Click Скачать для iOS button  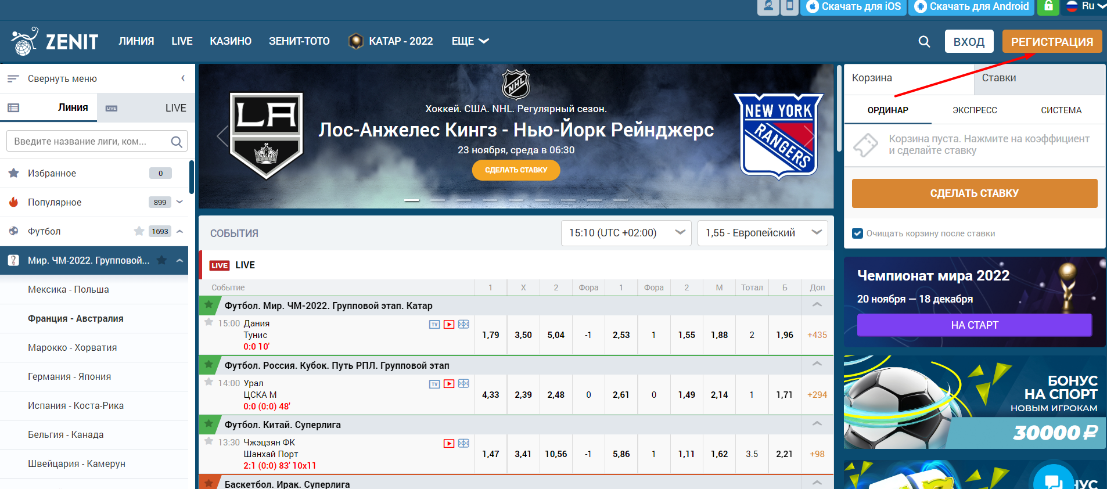pos(853,7)
